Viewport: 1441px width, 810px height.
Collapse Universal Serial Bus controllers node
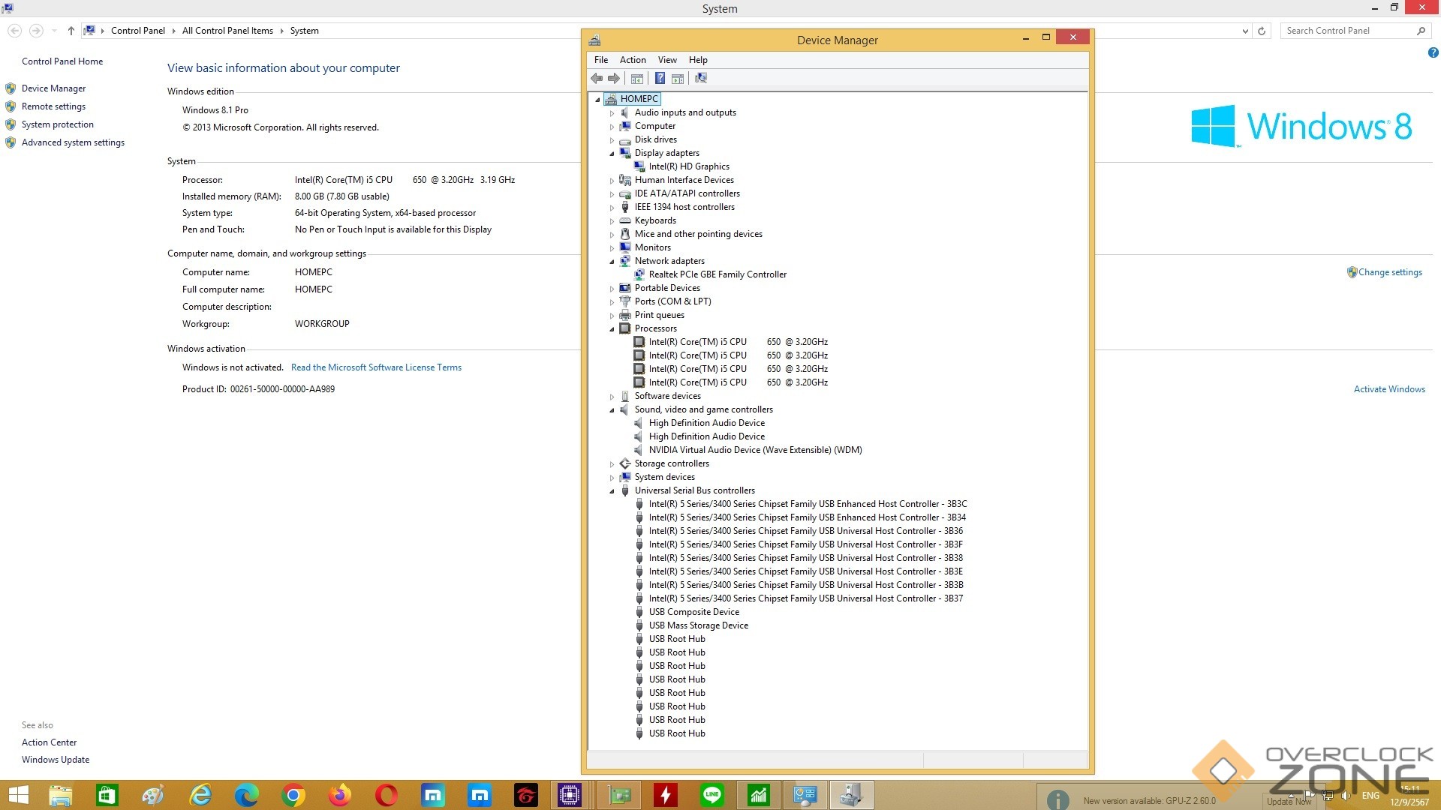coord(612,491)
